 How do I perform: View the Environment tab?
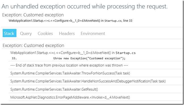point(93,33)
